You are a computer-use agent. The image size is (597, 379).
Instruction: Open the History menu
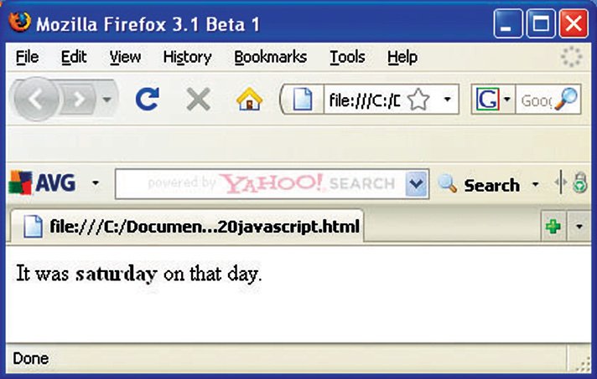[187, 58]
